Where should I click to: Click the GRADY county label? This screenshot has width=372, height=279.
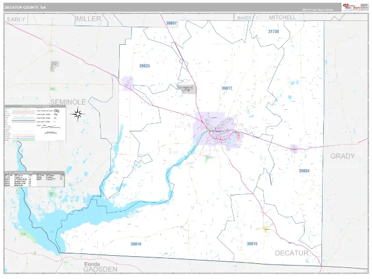342,156
